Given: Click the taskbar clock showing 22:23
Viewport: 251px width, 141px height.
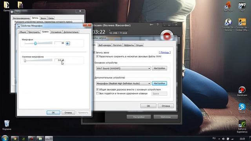Looking at the screenshot, I should [242, 139].
